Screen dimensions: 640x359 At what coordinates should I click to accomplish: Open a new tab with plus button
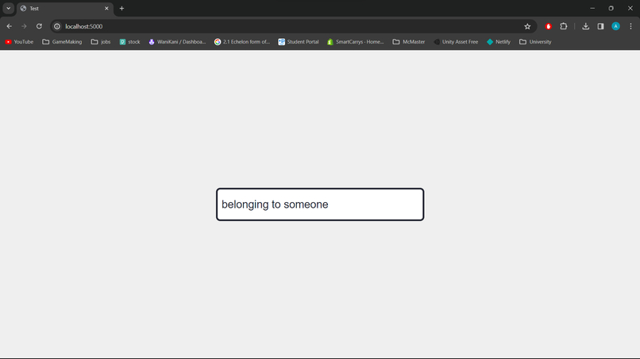pyautogui.click(x=121, y=8)
